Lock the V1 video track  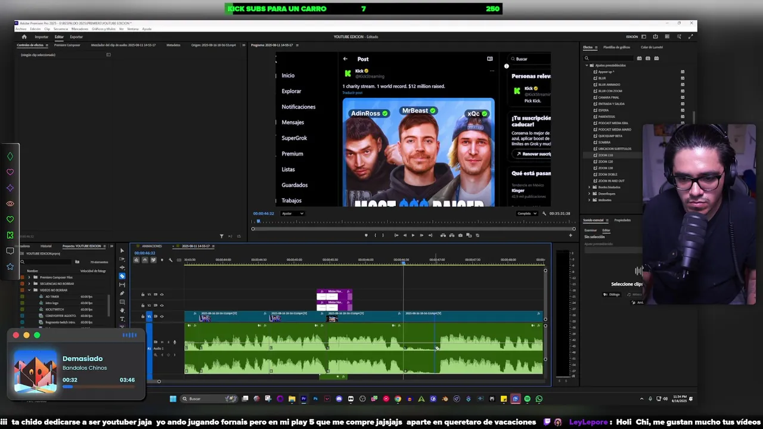click(x=142, y=316)
